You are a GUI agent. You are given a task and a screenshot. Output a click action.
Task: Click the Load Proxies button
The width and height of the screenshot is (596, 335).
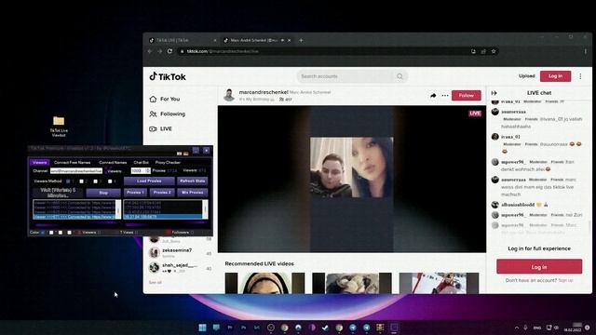[x=149, y=181]
